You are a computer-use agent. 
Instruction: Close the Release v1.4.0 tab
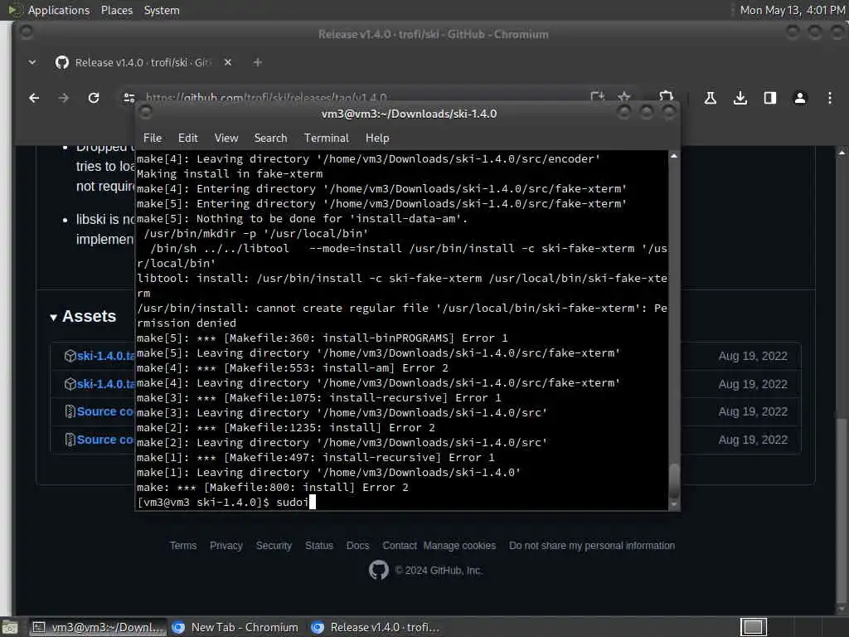click(x=228, y=62)
